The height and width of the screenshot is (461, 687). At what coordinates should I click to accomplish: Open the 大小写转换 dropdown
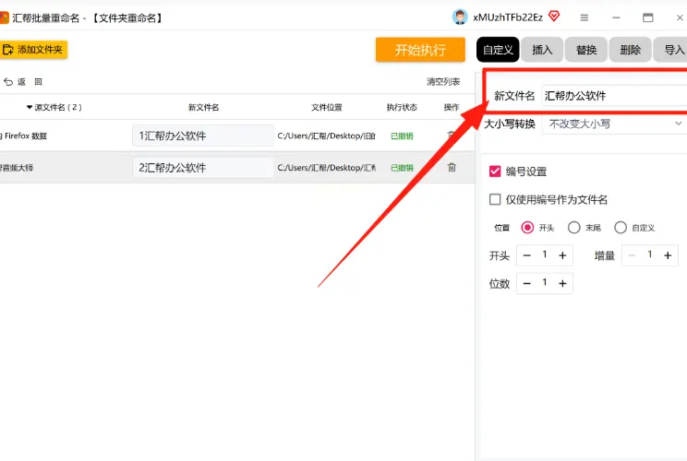(614, 124)
